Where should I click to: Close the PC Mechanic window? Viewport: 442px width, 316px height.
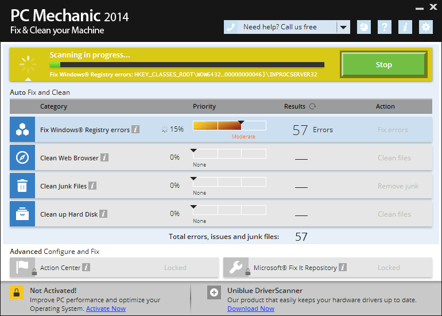(x=433, y=7)
